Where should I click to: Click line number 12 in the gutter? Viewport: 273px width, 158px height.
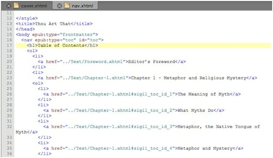click(x=9, y=18)
